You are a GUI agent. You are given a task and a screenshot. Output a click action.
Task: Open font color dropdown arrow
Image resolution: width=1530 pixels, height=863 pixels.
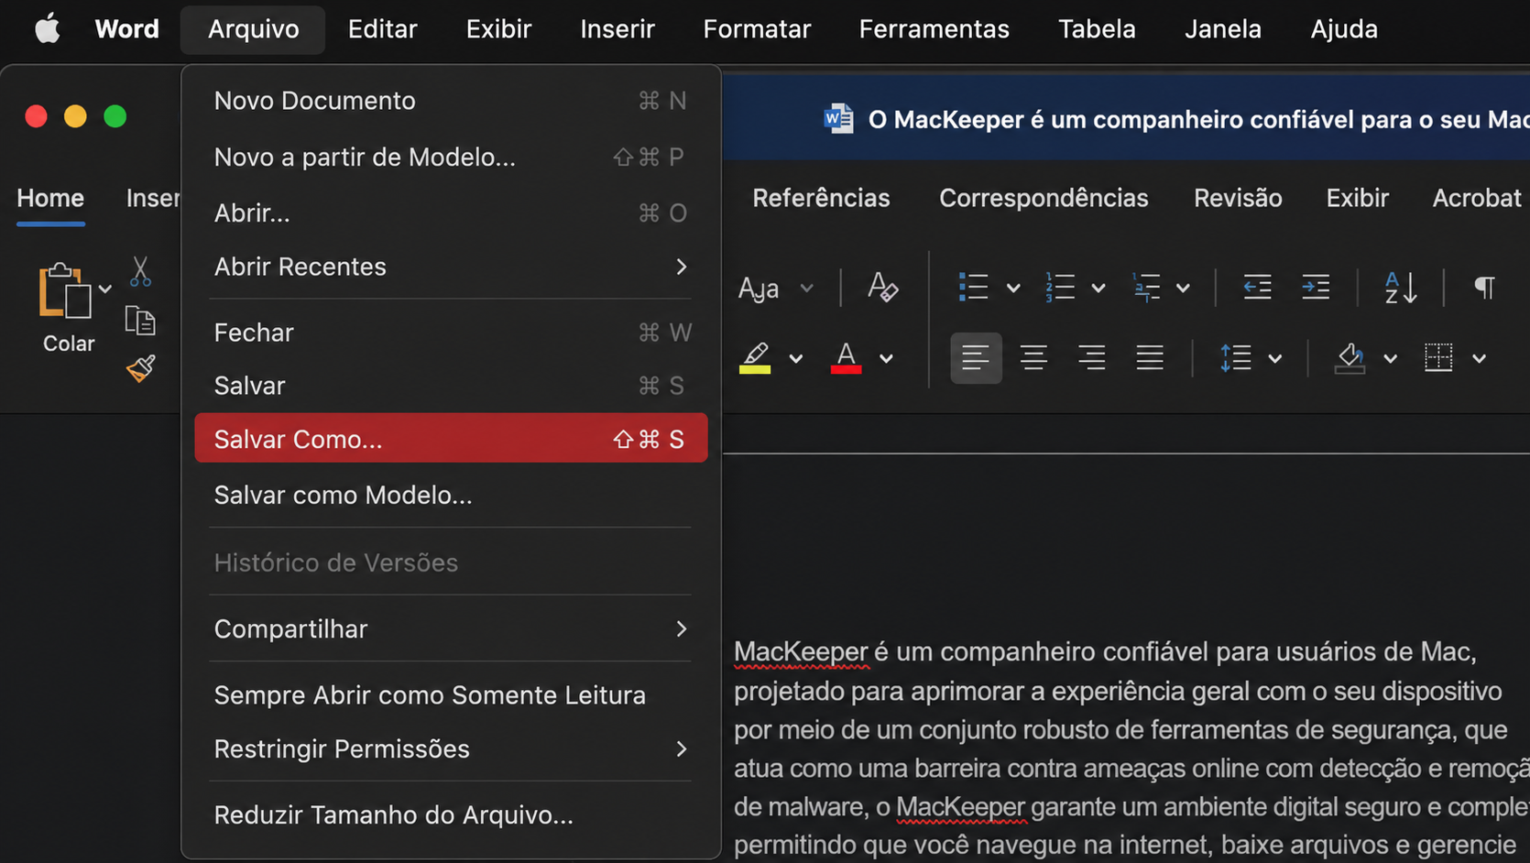tap(886, 359)
